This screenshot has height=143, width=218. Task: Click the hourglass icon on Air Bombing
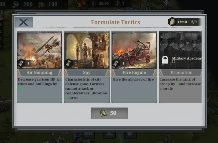21,63
